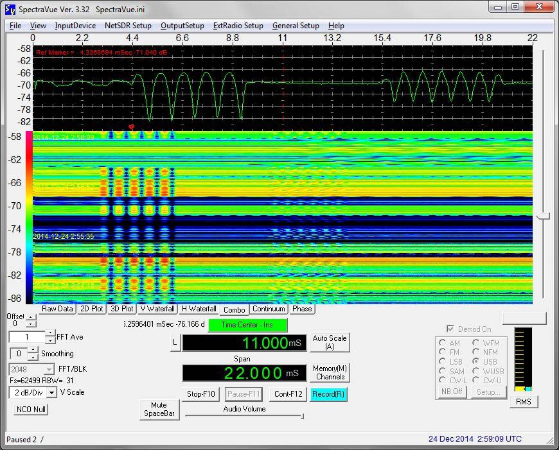Screen dimensions: 559x450
Task: Click the window resize grip icon
Action: (551, 441)
